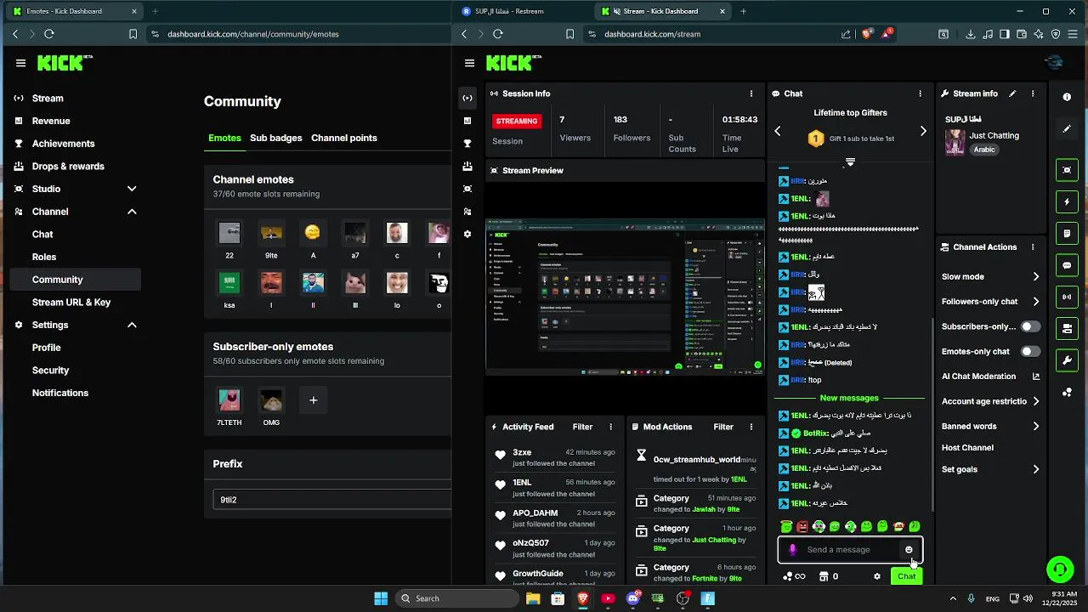Open Account age restriction chevron
The height and width of the screenshot is (612, 1088).
coord(1036,401)
